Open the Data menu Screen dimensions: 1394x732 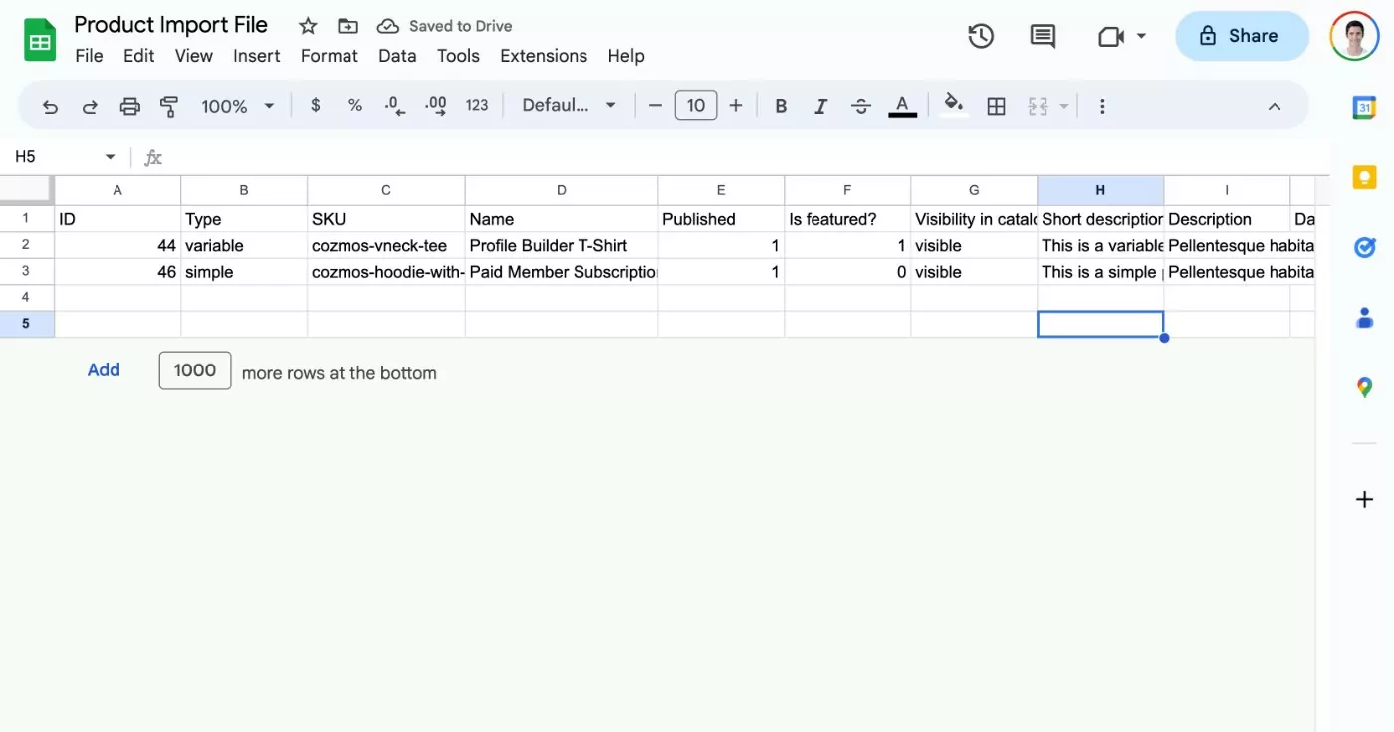(397, 56)
